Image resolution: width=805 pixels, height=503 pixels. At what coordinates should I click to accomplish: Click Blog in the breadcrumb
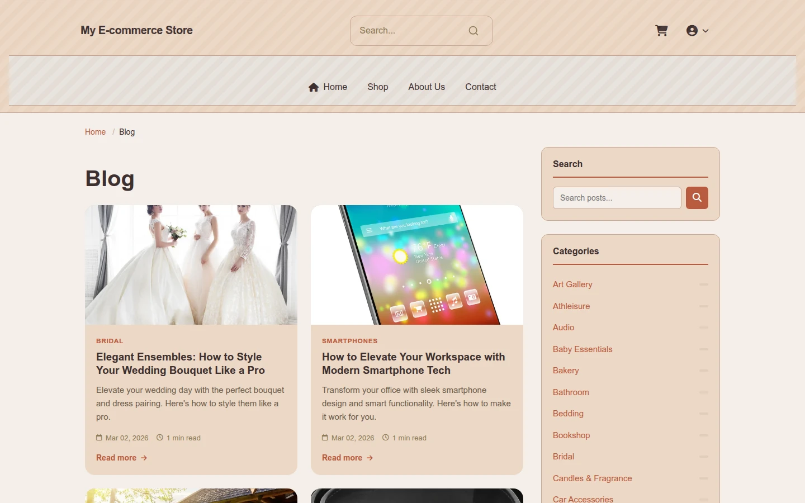click(127, 132)
